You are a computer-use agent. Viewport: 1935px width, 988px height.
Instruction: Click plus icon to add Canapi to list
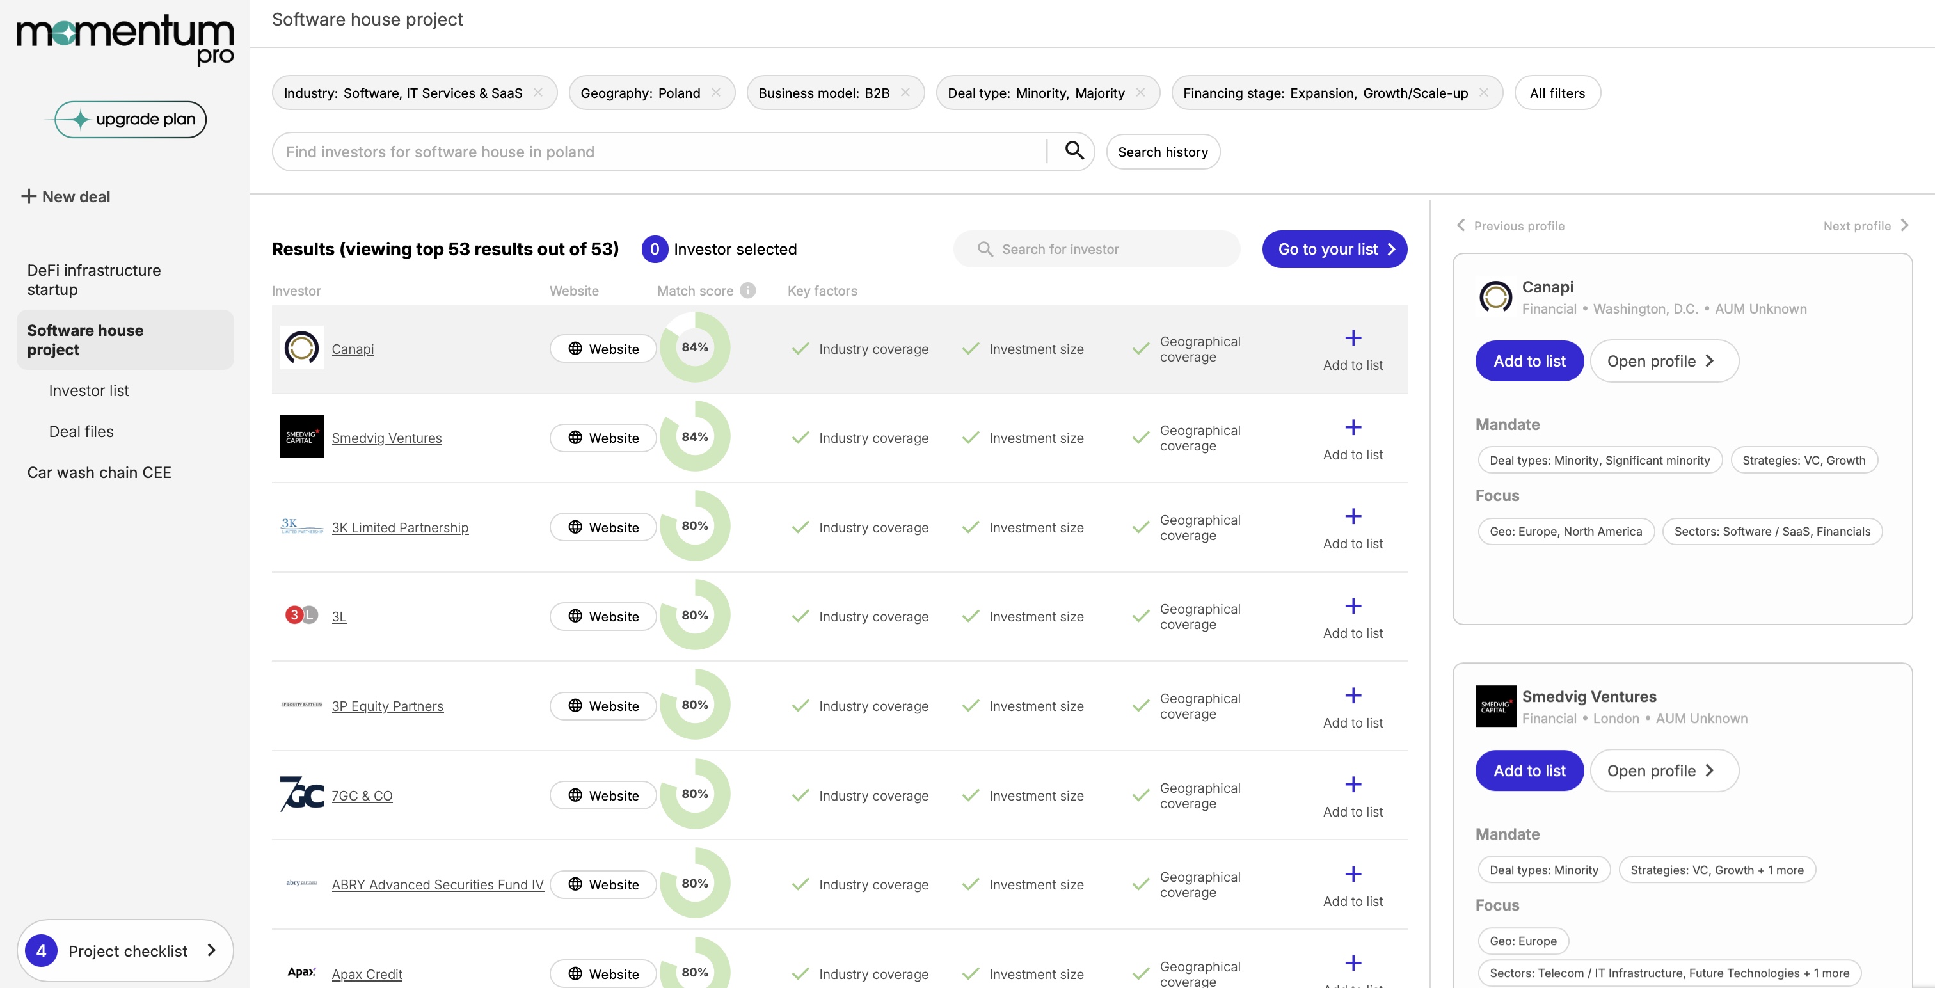(1353, 339)
